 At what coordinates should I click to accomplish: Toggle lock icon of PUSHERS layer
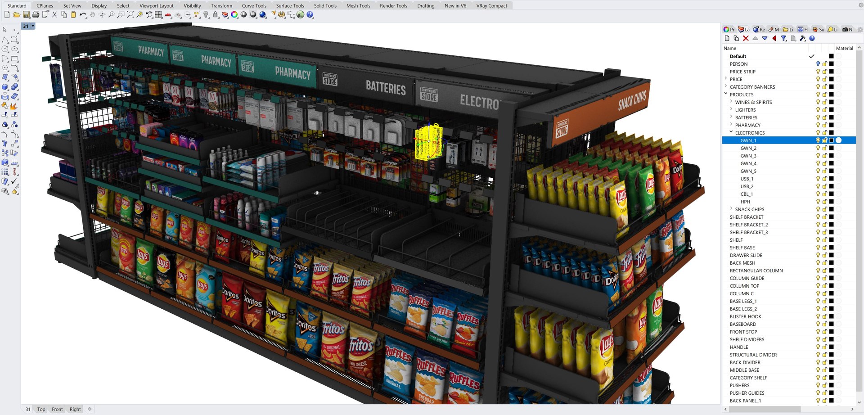(825, 385)
